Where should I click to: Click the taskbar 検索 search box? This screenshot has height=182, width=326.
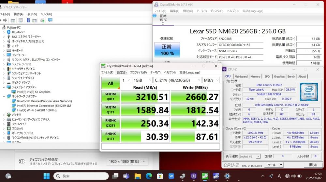point(81,176)
